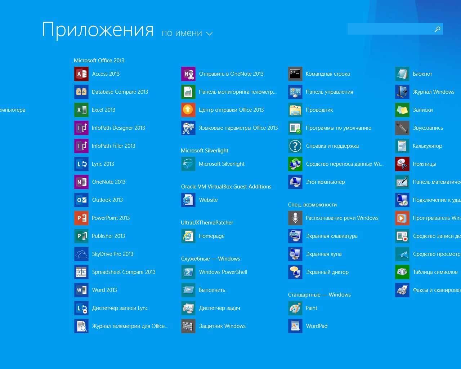
Task: Select the «Стандартные — Windows» group header
Action: point(319,295)
